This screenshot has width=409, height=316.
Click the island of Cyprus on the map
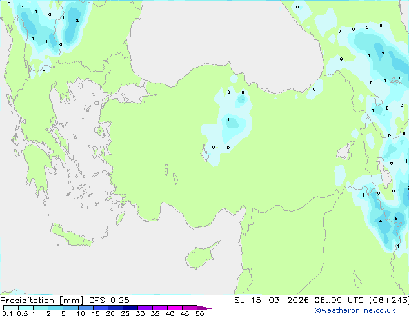201,256
